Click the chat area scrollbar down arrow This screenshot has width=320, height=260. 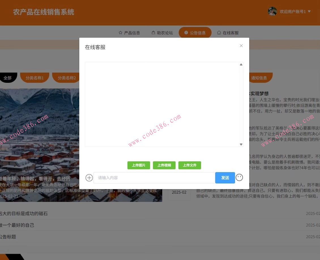click(x=241, y=144)
